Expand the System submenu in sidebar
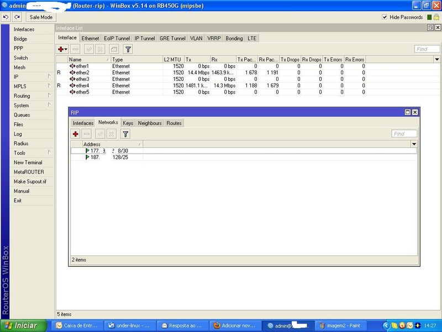 click(x=31, y=105)
